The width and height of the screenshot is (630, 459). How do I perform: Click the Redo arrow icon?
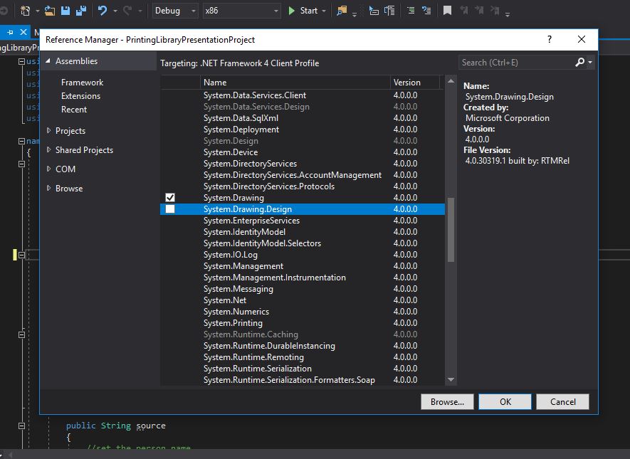(127, 11)
